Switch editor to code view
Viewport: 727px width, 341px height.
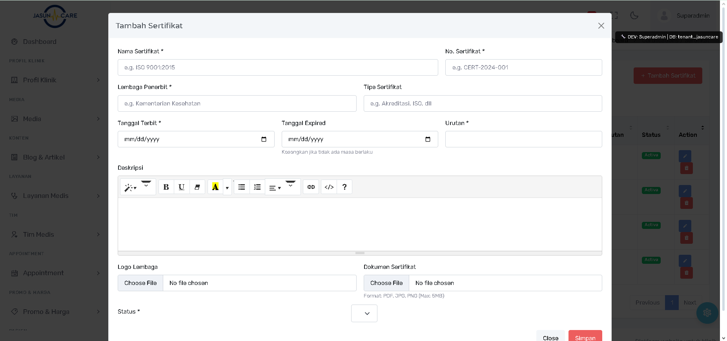[329, 187]
